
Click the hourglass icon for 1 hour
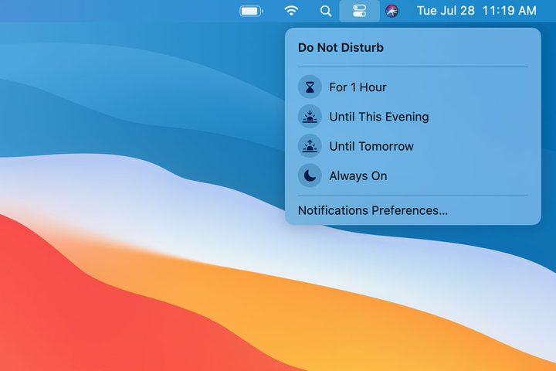[x=310, y=87]
